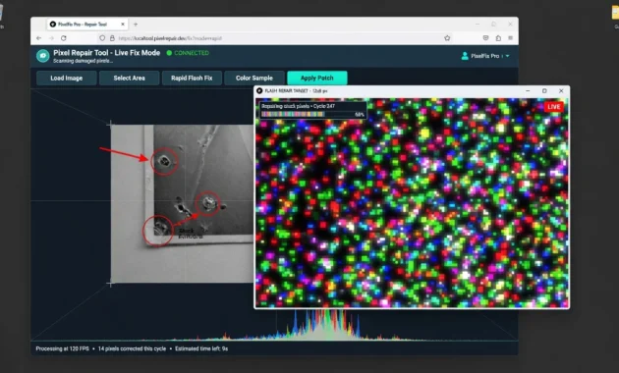Screen dimensions: 619x373
Task: Reload the page with the refresh icon
Action: click(x=64, y=38)
